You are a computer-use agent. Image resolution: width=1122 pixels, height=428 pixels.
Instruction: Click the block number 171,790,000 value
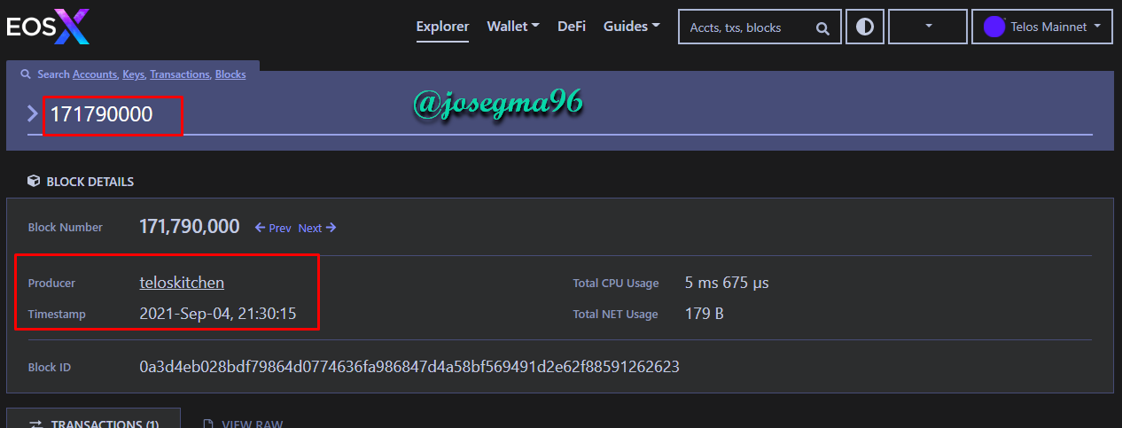[190, 227]
